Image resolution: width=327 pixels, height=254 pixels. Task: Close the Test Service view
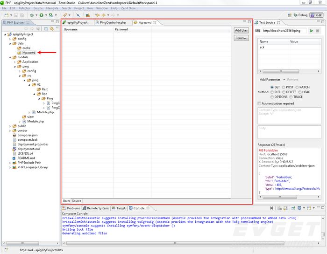pos(278,22)
